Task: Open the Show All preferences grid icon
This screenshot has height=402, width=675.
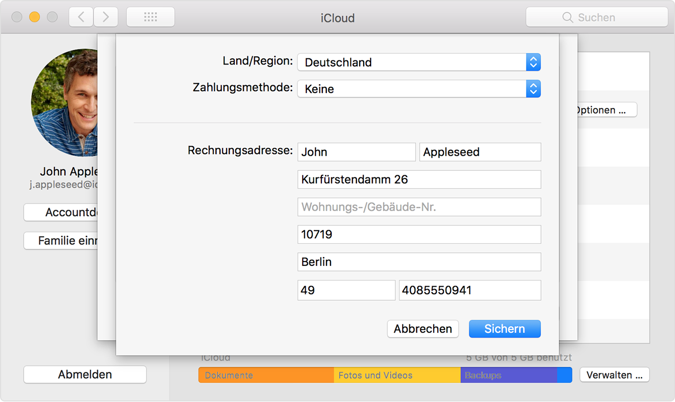Action: pyautogui.click(x=150, y=16)
